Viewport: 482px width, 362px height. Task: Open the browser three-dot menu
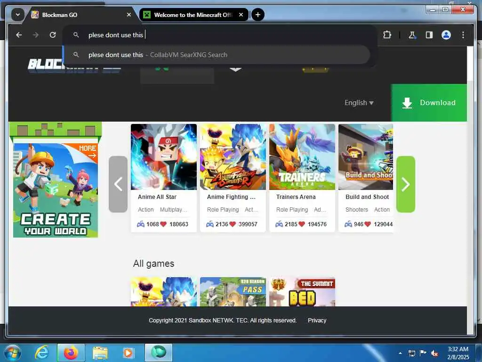[463, 35]
